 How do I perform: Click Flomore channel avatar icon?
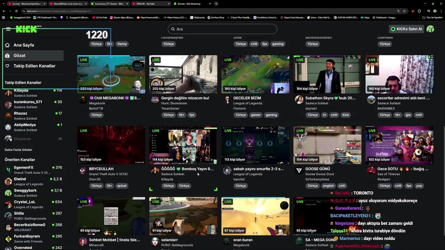coord(227,100)
